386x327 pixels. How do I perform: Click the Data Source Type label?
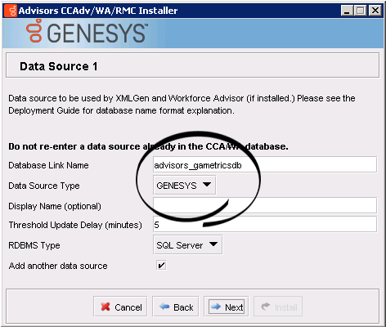pyautogui.click(x=44, y=186)
